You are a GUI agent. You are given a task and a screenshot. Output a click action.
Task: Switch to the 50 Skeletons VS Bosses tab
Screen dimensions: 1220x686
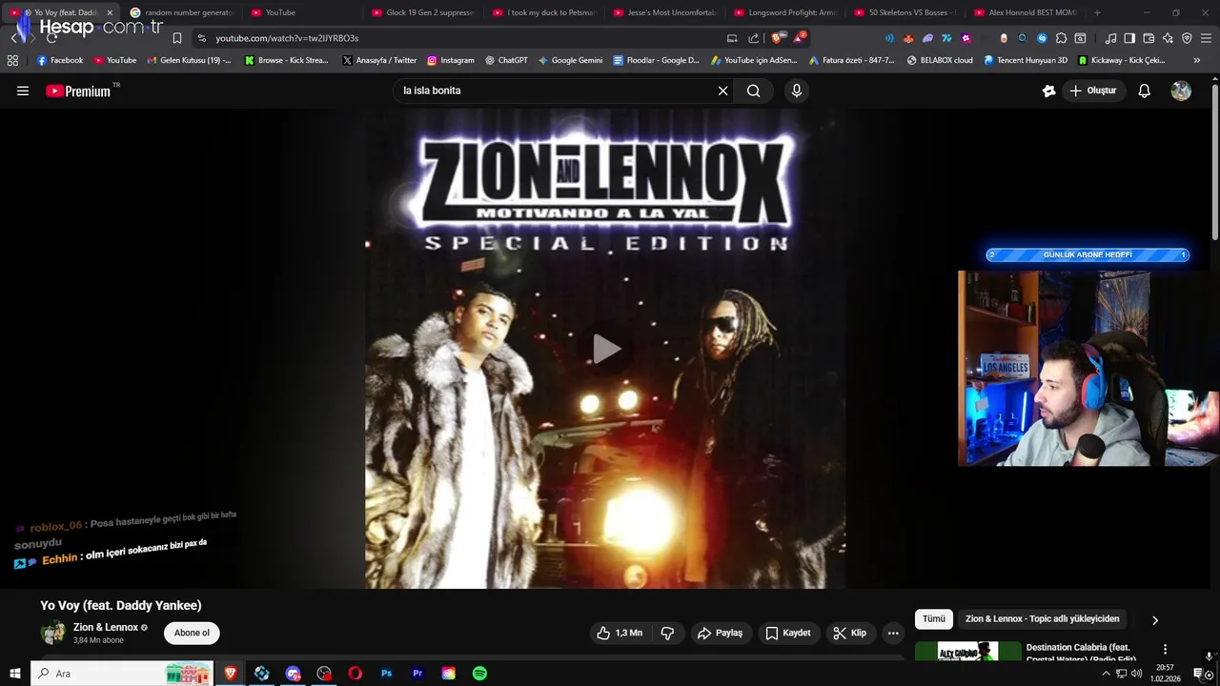[x=905, y=12]
